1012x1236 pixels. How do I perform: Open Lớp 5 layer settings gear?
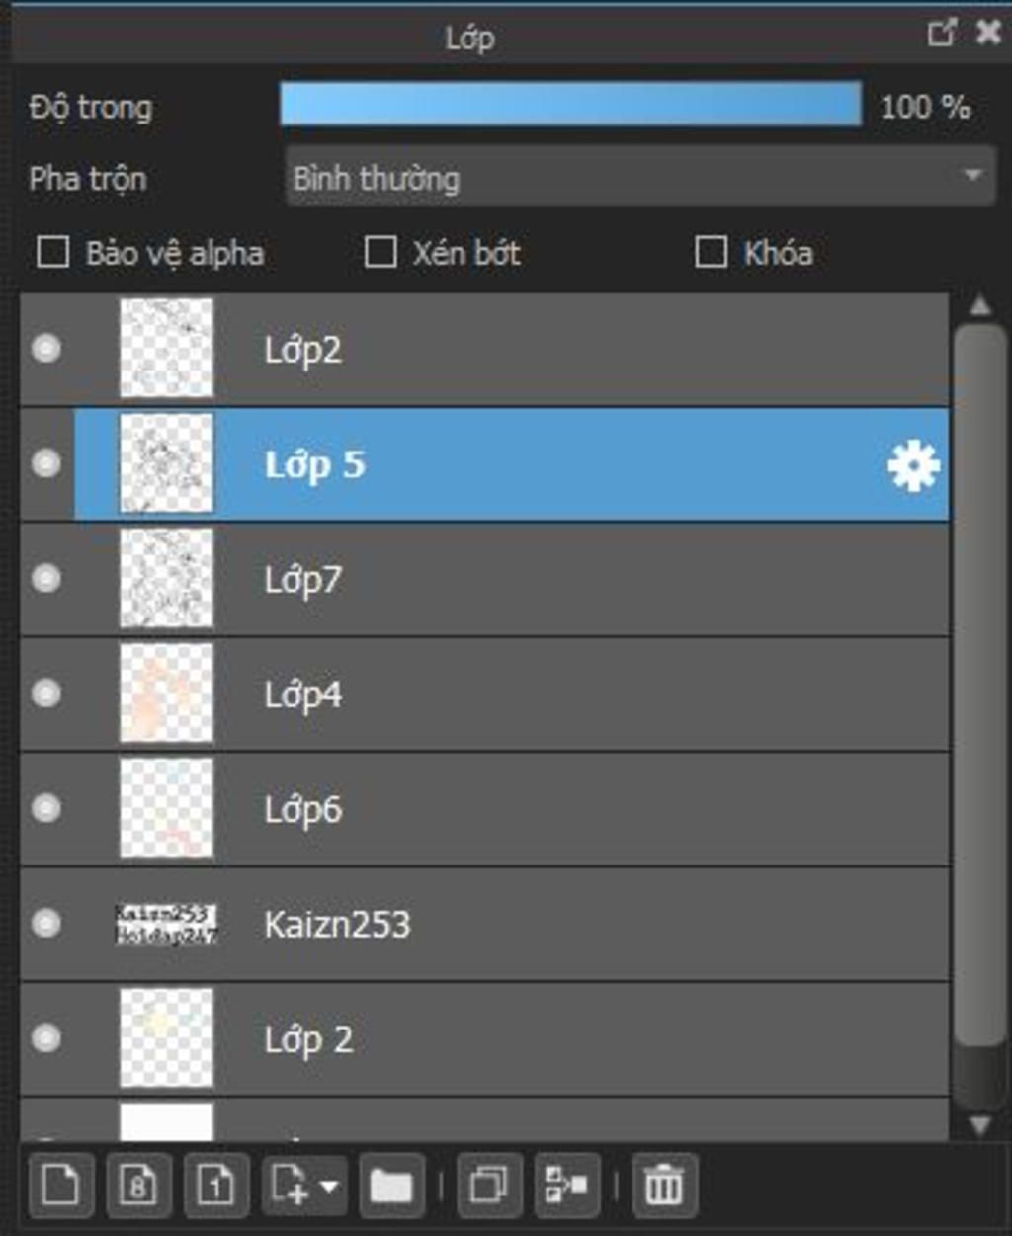tap(913, 465)
